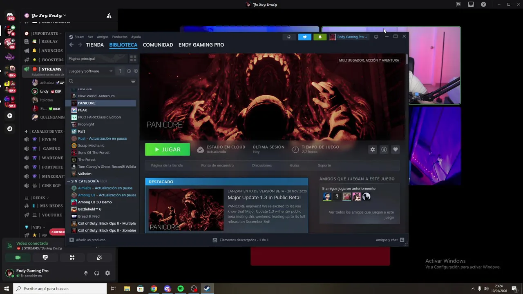
Task: Open Guías link for PANICORE
Action: coord(295,165)
